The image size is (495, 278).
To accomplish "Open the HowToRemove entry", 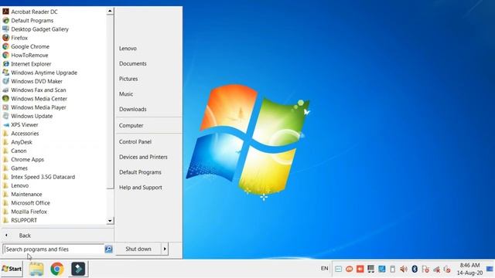I will click(x=26, y=55).
